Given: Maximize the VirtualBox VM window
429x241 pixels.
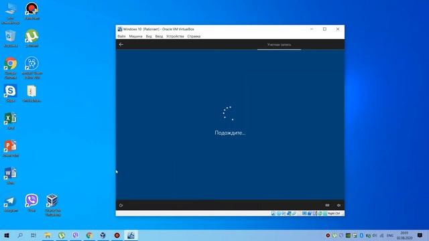Looking at the screenshot, I should [x=324, y=29].
